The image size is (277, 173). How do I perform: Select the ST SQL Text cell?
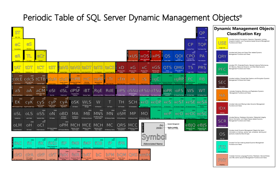pos(17,33)
